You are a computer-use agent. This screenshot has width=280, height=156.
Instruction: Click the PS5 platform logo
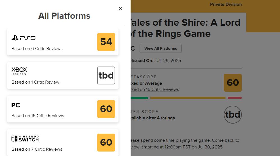click(x=23, y=38)
